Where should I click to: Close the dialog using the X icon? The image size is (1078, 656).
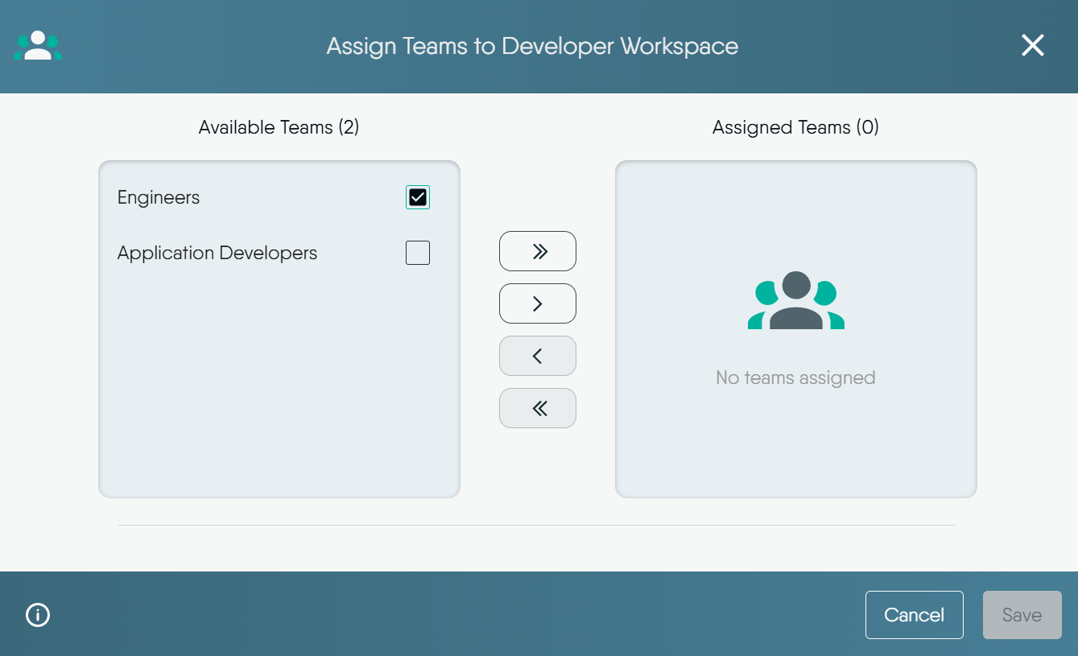click(1032, 46)
